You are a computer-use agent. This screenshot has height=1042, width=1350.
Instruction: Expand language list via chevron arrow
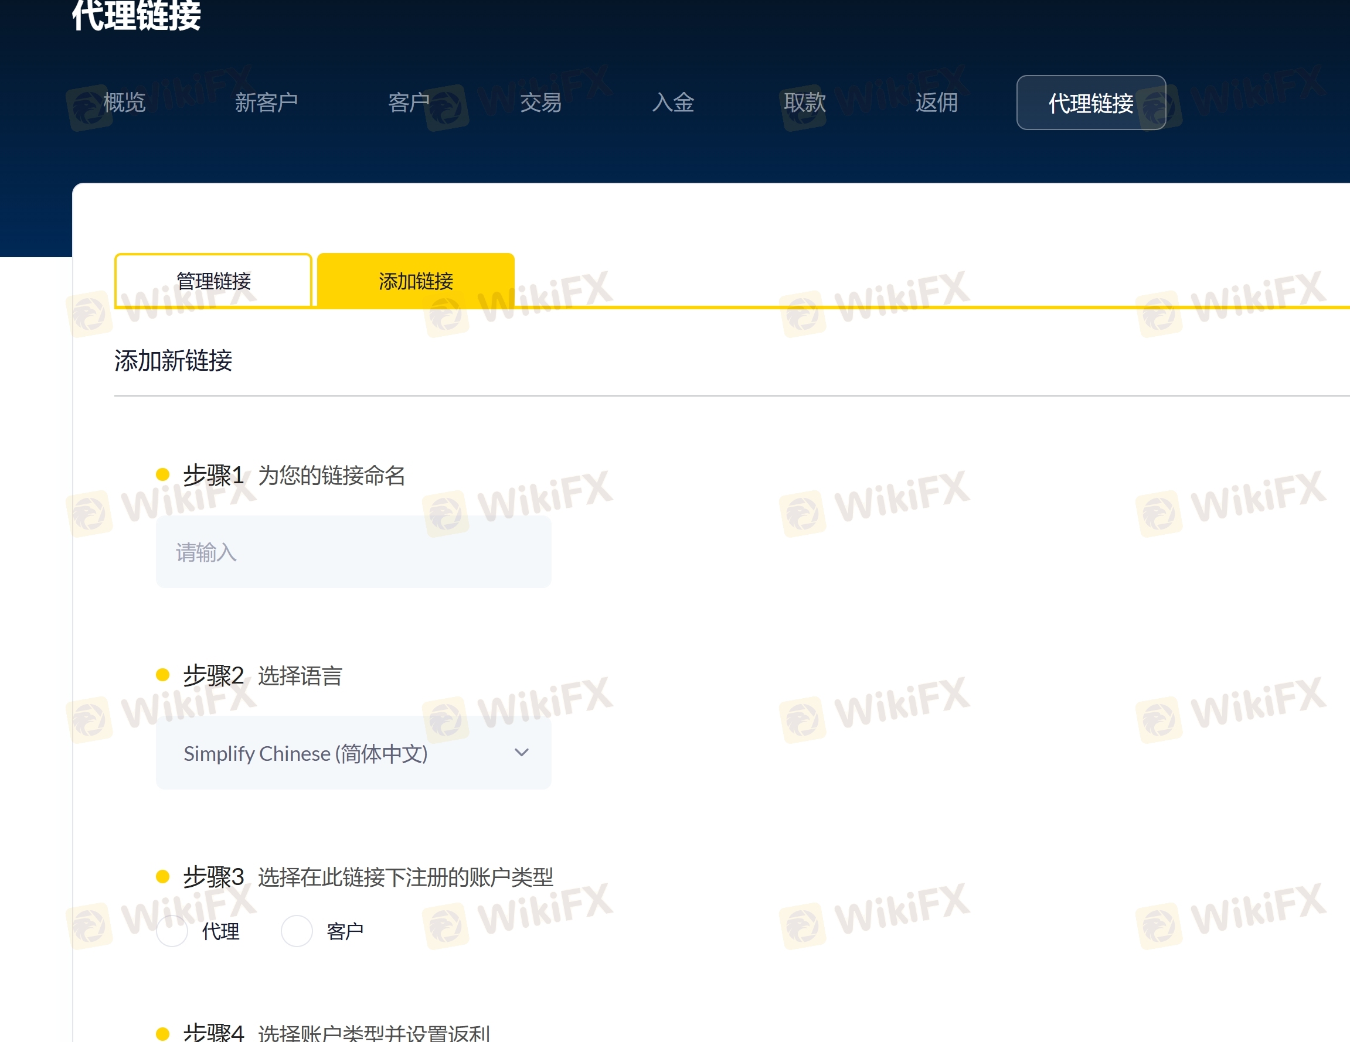click(522, 752)
